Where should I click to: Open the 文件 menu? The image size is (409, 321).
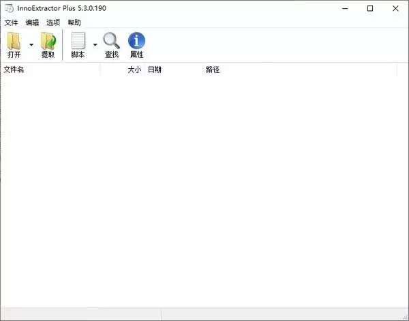point(11,22)
